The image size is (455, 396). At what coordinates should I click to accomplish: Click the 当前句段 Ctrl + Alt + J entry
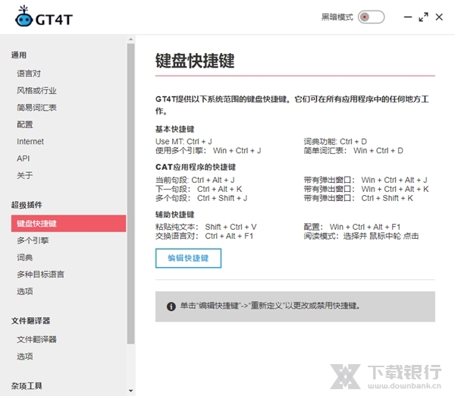pyautogui.click(x=195, y=180)
